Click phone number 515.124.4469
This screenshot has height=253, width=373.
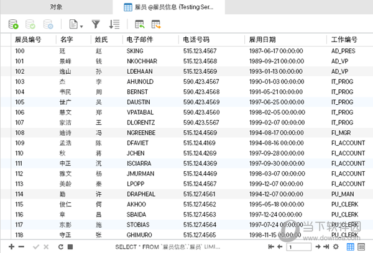(200, 174)
